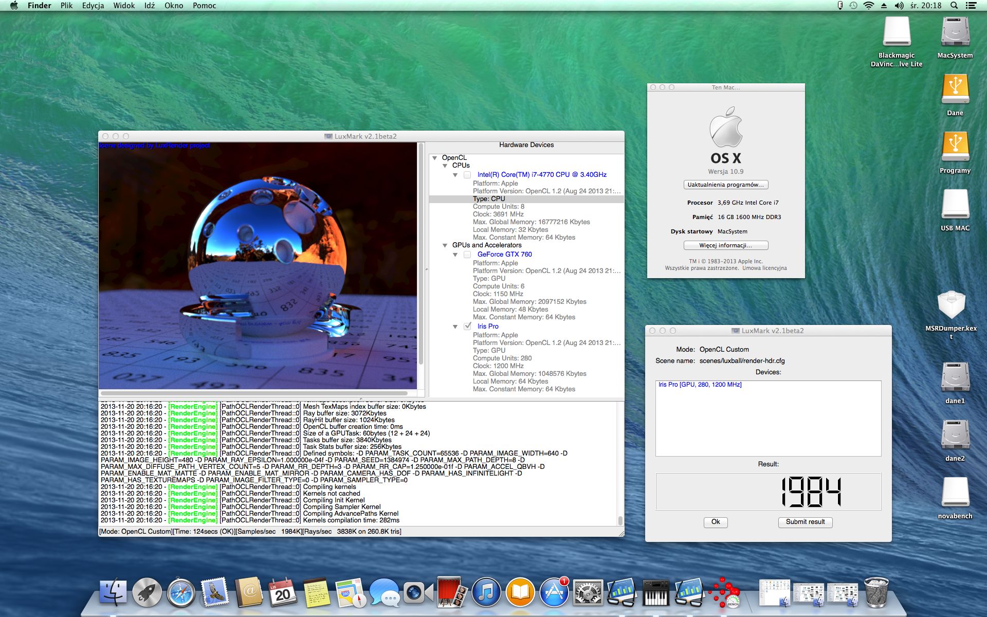
Task: Click the eject icon in menu bar
Action: click(884, 6)
